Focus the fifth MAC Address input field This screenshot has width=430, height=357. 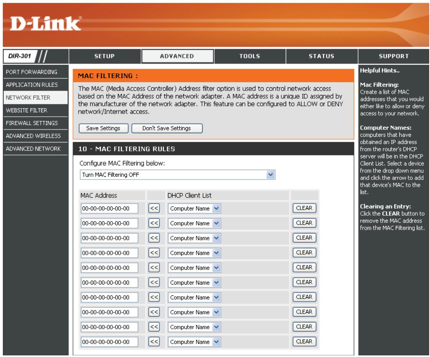pos(109,268)
